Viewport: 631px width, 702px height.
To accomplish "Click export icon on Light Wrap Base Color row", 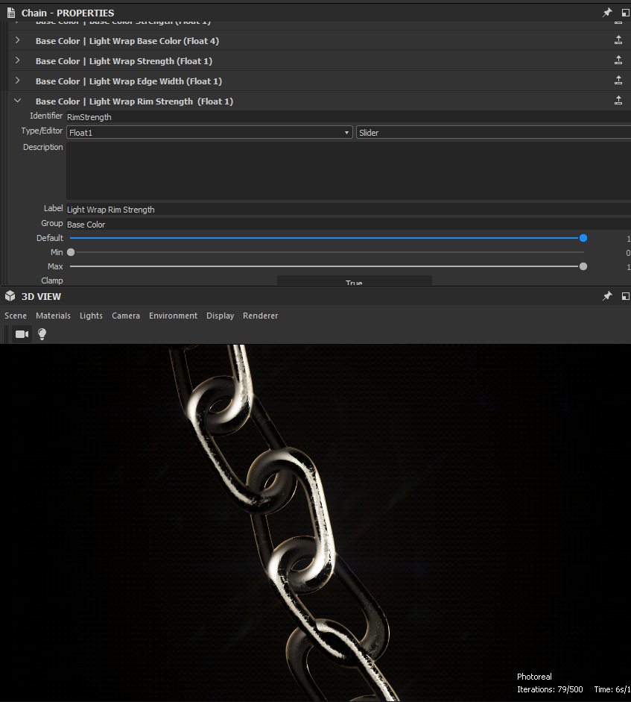I will (x=618, y=40).
